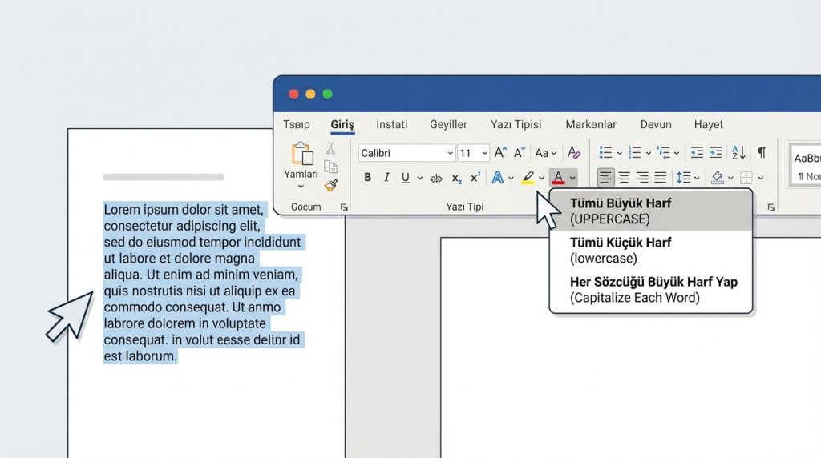Toggle align left
Screen dimensions: 821x458
pos(605,178)
